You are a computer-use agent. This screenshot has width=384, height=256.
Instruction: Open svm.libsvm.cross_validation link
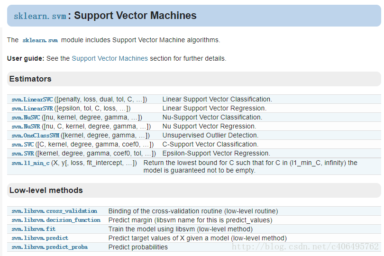click(55, 211)
